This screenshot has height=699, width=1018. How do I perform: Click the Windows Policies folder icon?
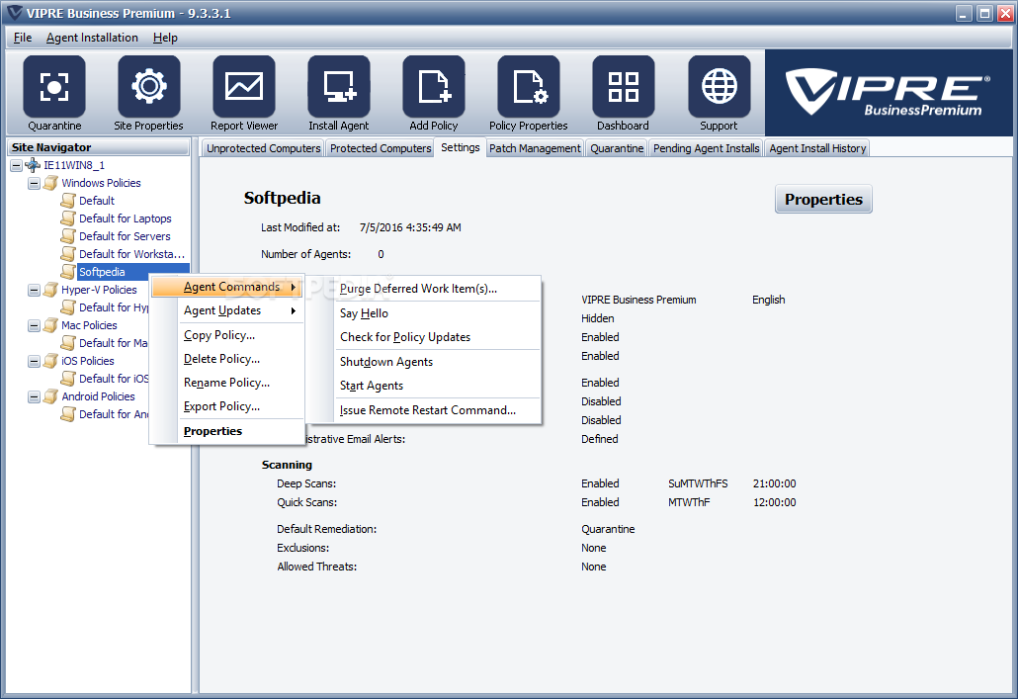(x=50, y=183)
